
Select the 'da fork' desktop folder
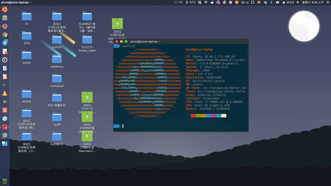27,94
